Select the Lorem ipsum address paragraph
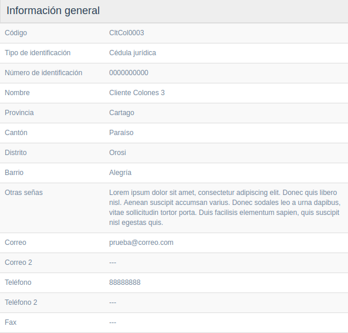Image resolution: width=348 pixels, height=333 pixels. tap(225, 208)
